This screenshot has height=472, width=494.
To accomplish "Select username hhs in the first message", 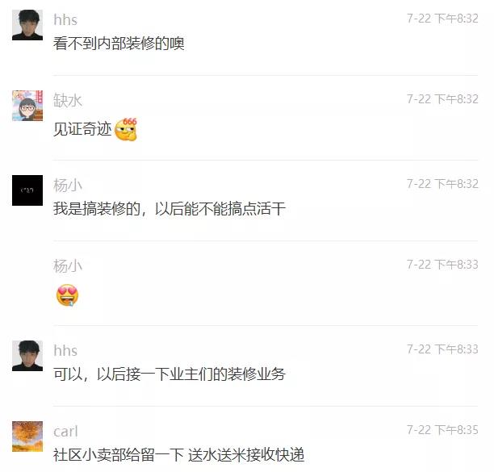I will pyautogui.click(x=65, y=20).
